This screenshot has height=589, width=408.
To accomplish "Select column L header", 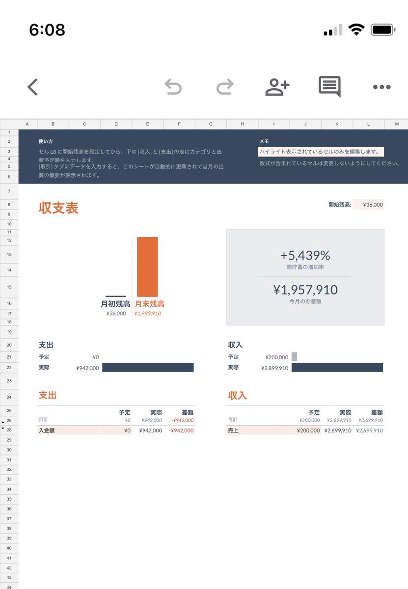I will click(x=368, y=124).
